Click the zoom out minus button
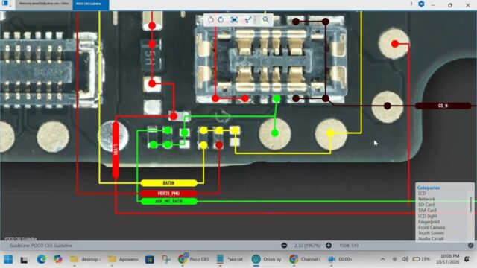 (284, 245)
